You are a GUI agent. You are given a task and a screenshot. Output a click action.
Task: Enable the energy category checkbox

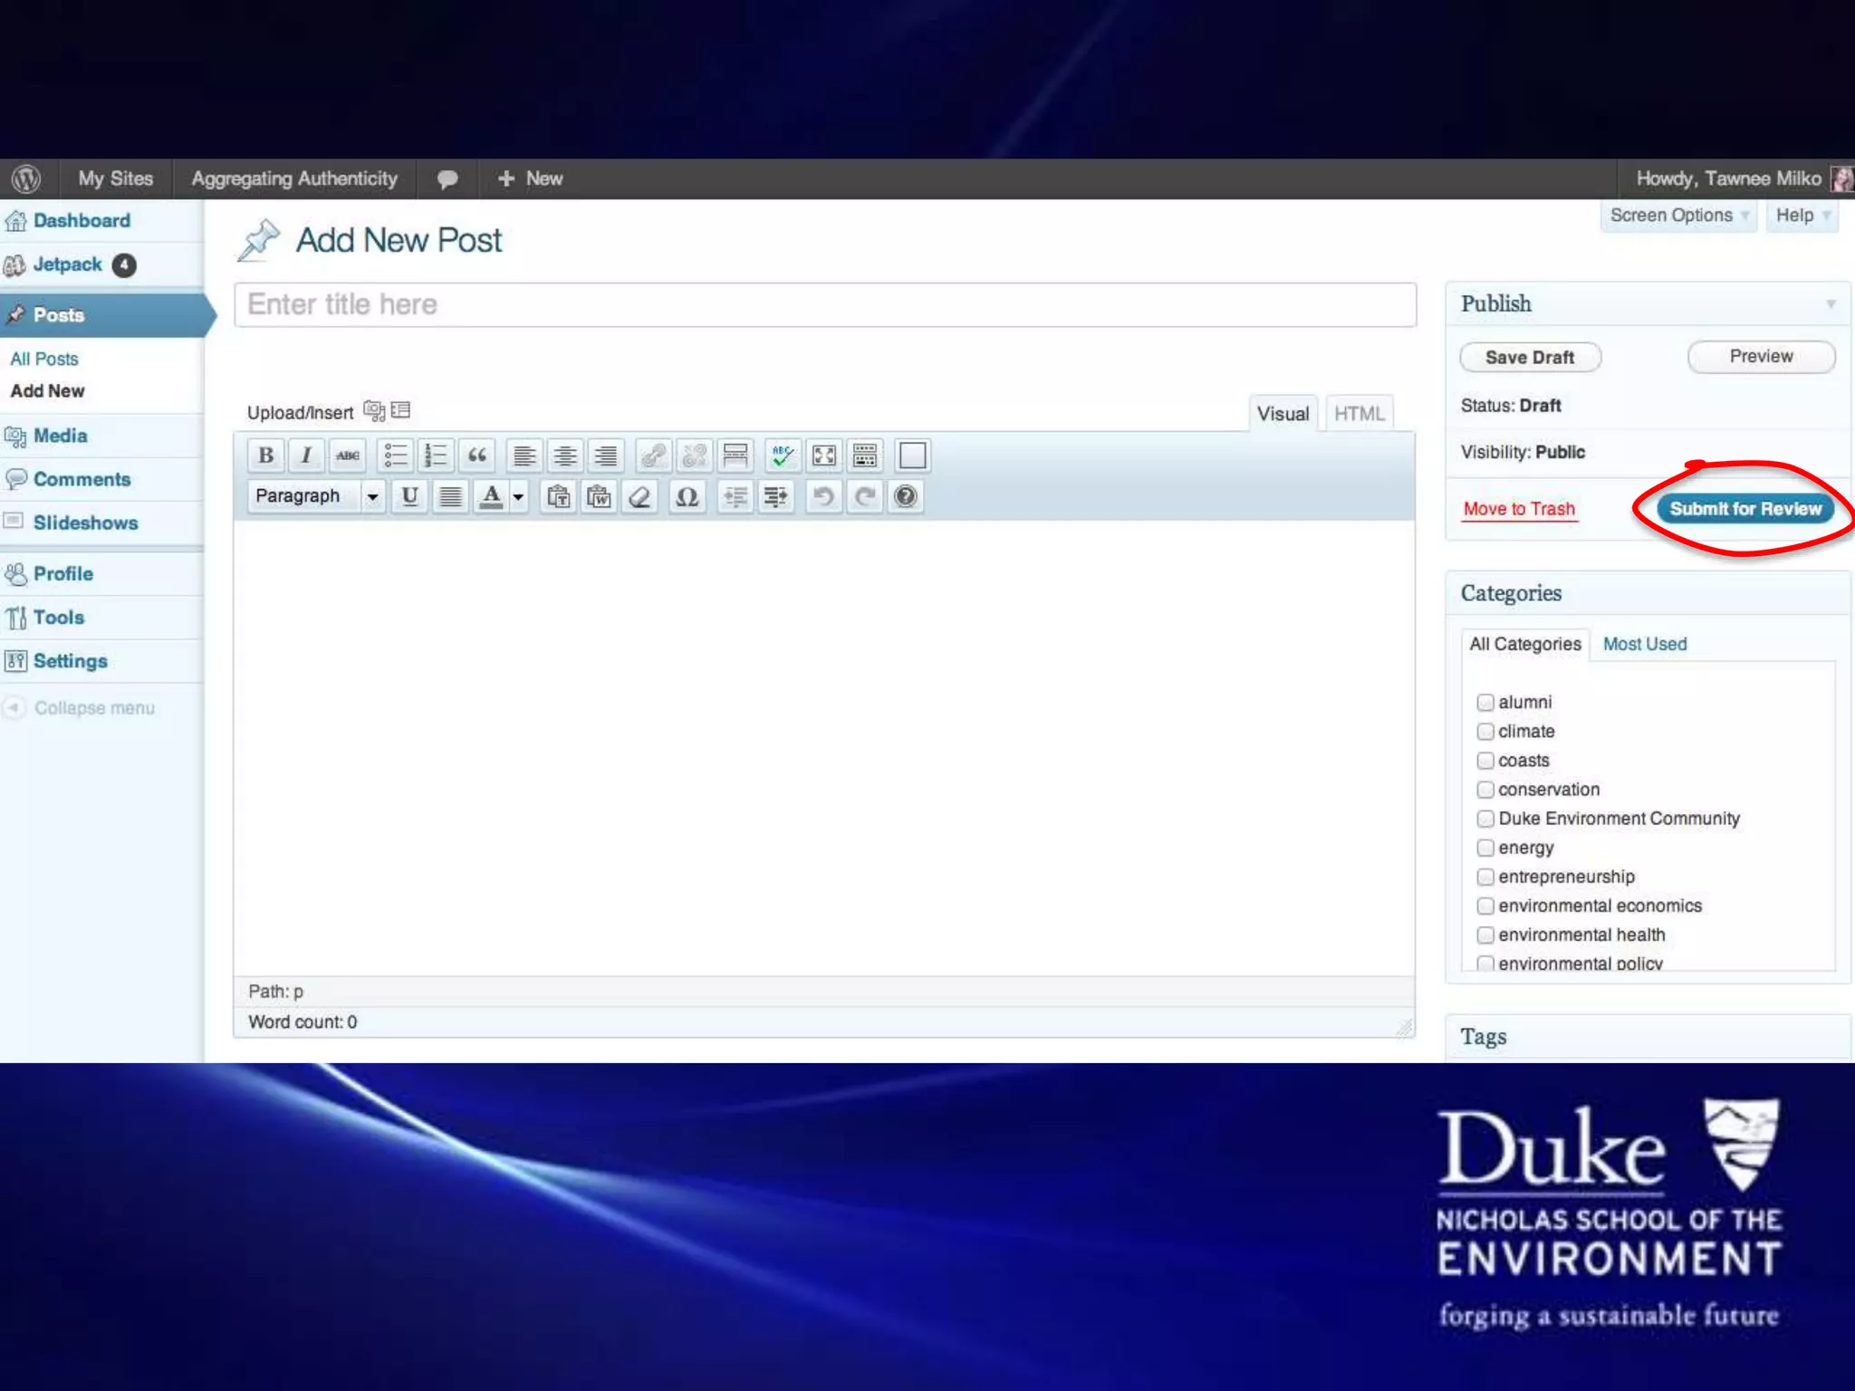1485,848
